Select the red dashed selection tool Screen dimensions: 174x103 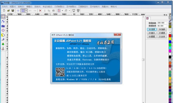(x=3, y=17)
